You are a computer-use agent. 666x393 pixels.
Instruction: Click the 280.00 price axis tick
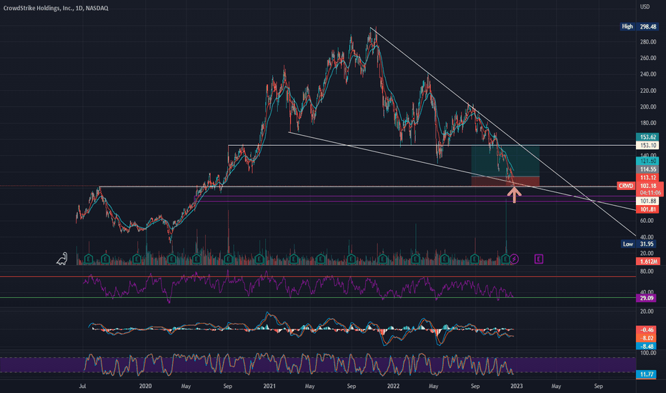click(x=647, y=42)
